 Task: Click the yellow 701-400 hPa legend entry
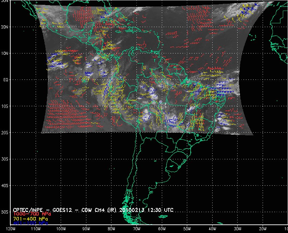point(30,218)
